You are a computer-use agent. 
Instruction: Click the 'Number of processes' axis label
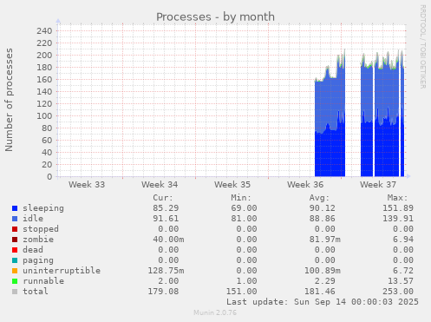(x=9, y=100)
